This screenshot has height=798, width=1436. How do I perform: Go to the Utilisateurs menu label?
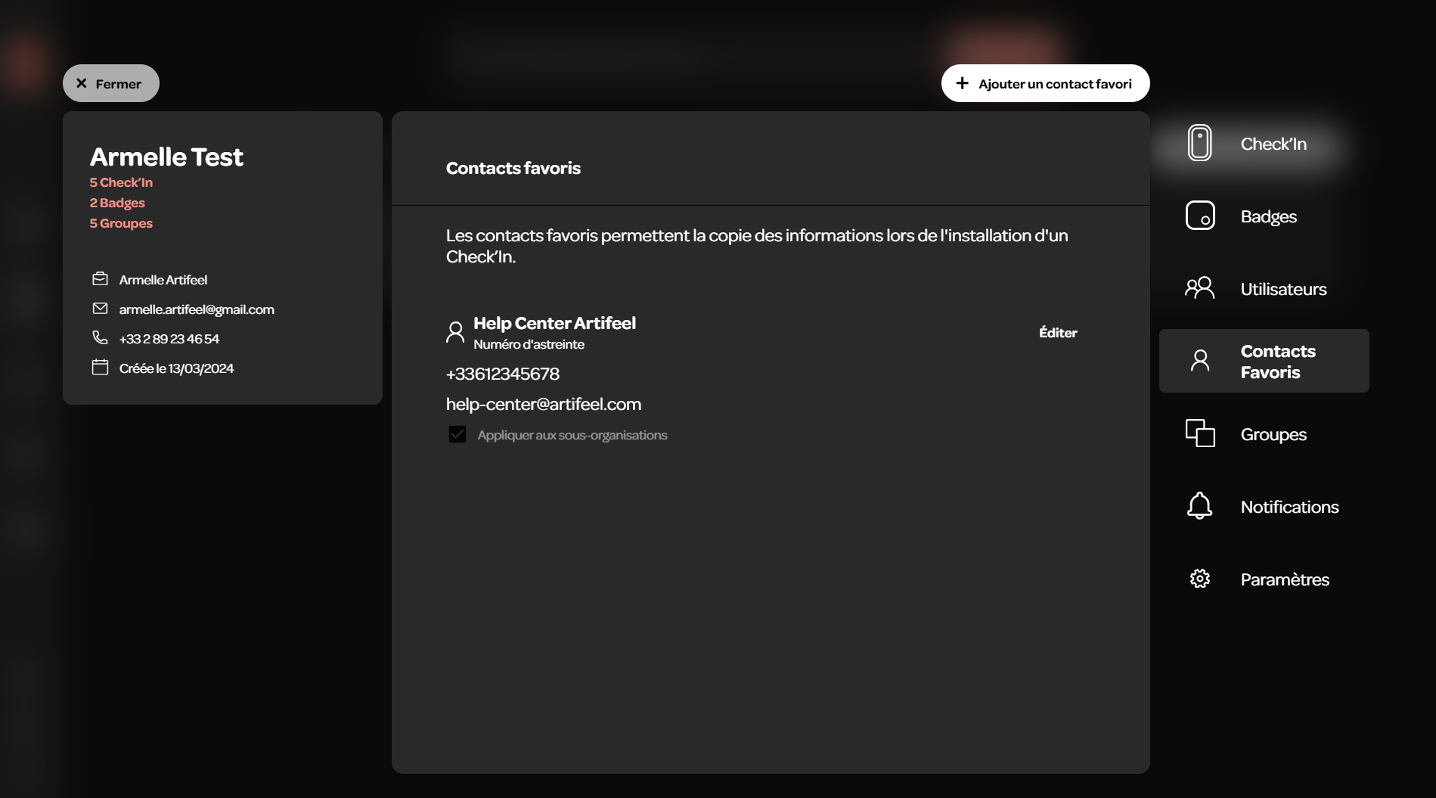1283,289
